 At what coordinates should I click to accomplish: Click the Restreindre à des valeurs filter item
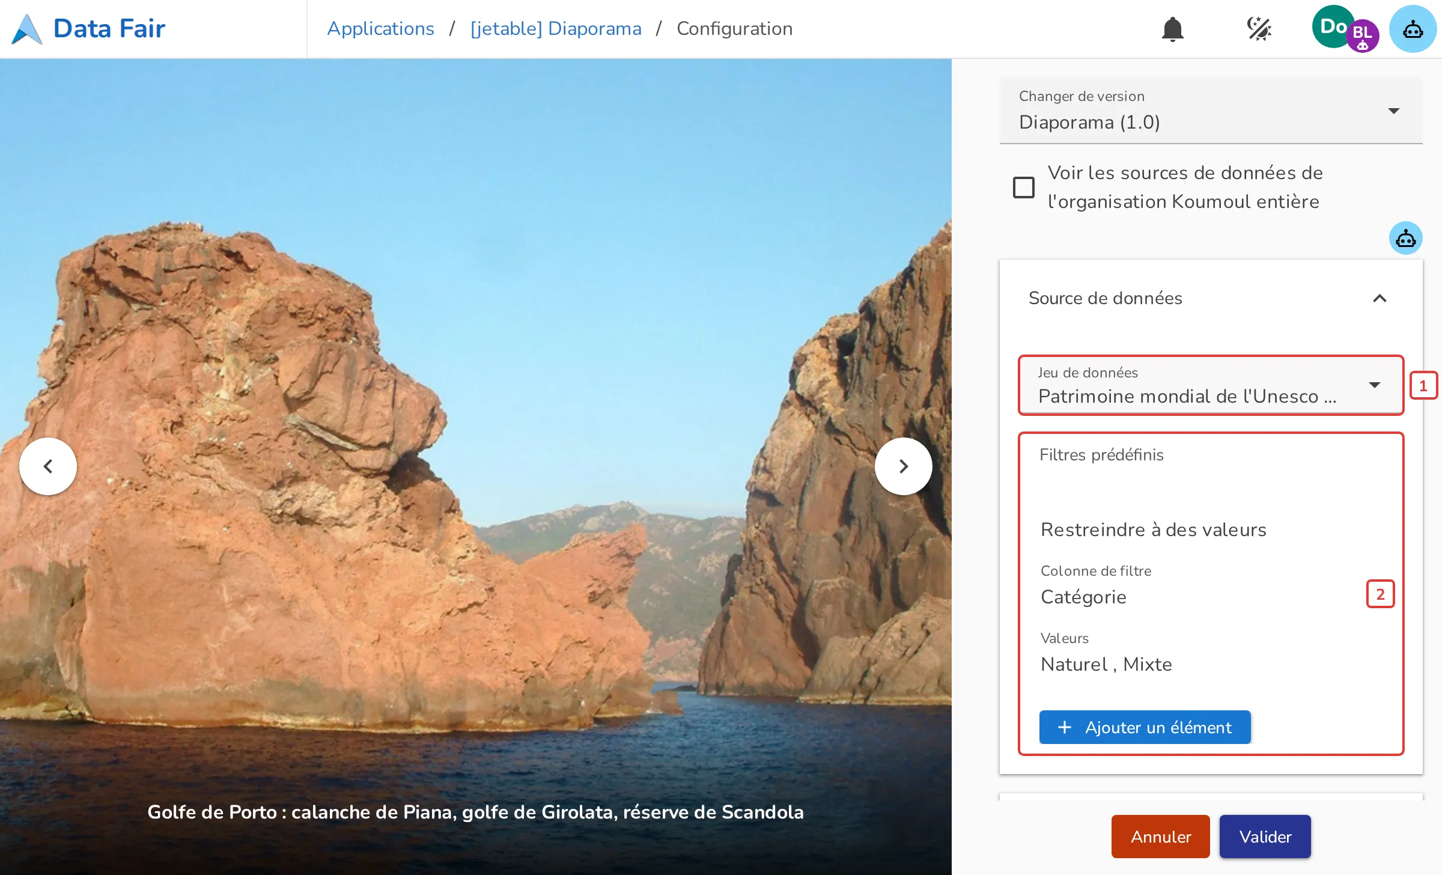click(1153, 529)
